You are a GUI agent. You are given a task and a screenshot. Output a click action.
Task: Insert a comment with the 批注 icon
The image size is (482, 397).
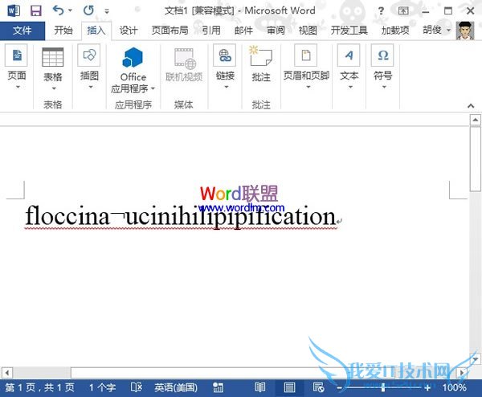coord(260,56)
